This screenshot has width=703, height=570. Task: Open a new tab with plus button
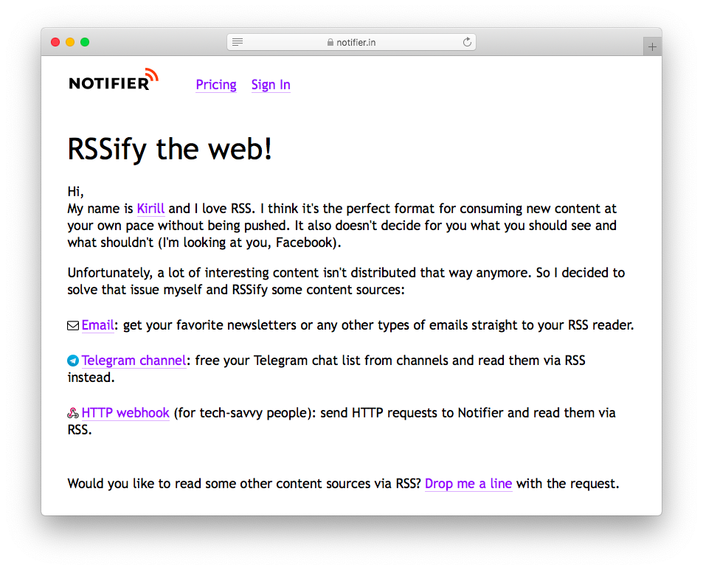(x=652, y=46)
